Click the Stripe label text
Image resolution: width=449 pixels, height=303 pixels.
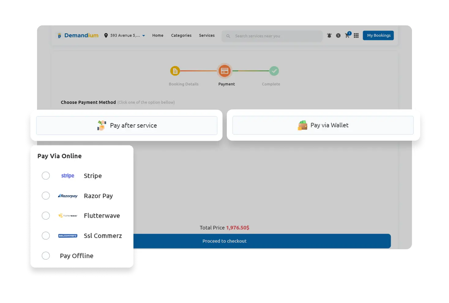point(93,176)
